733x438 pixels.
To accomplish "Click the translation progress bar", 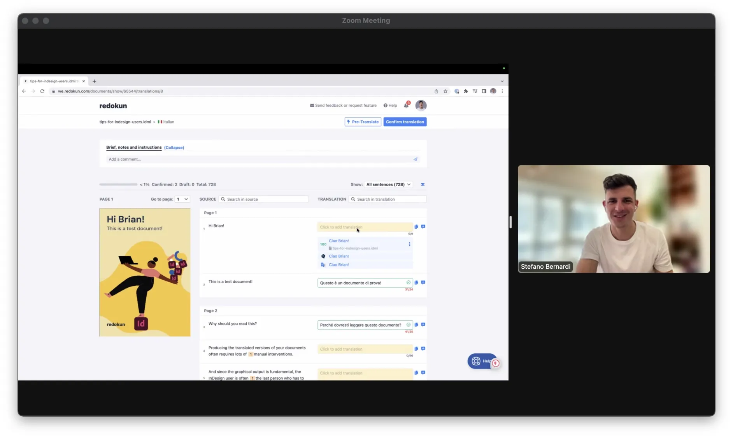I will tap(118, 184).
